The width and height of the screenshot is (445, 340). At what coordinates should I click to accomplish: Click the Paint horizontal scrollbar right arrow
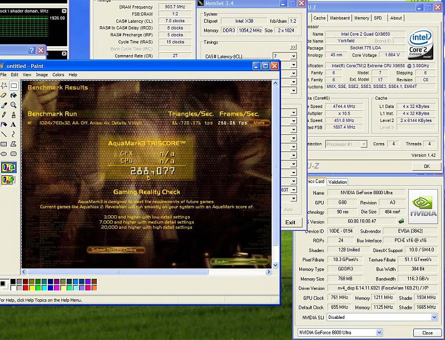click(269, 272)
